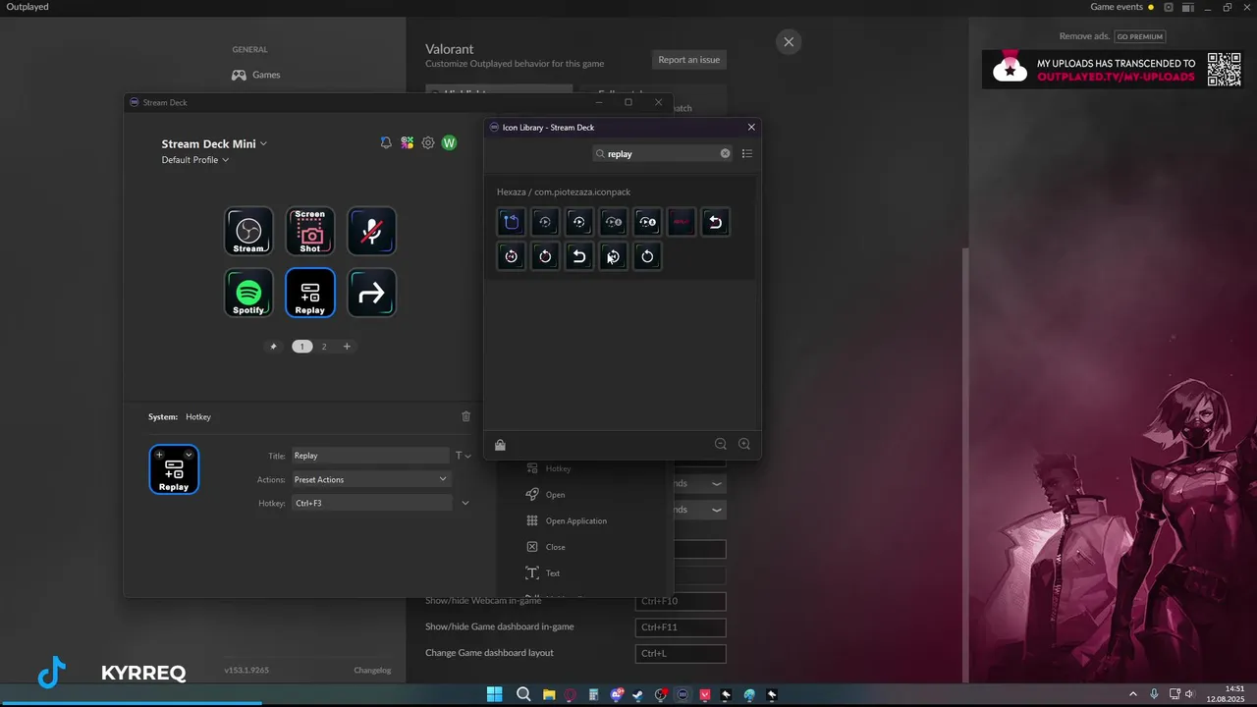Select the Replay key in the grid
Viewport: 1257px width, 707px height.
pos(310,293)
